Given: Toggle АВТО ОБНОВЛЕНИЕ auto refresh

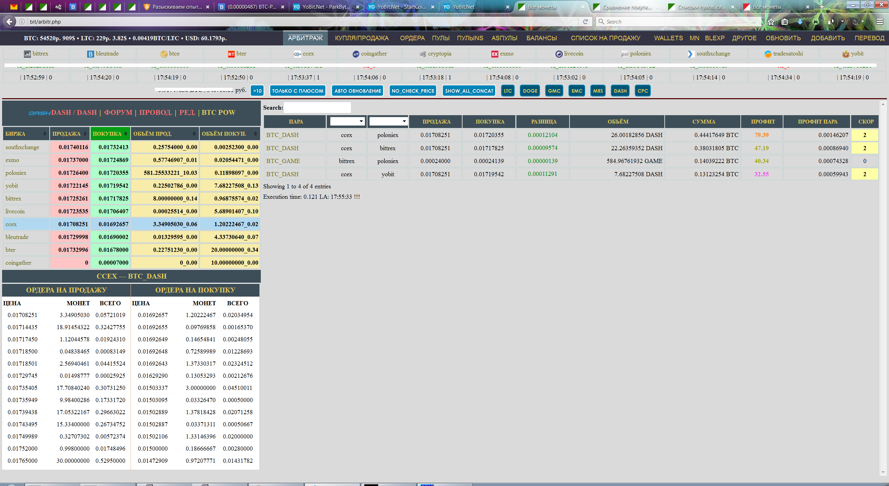Looking at the screenshot, I should [357, 91].
